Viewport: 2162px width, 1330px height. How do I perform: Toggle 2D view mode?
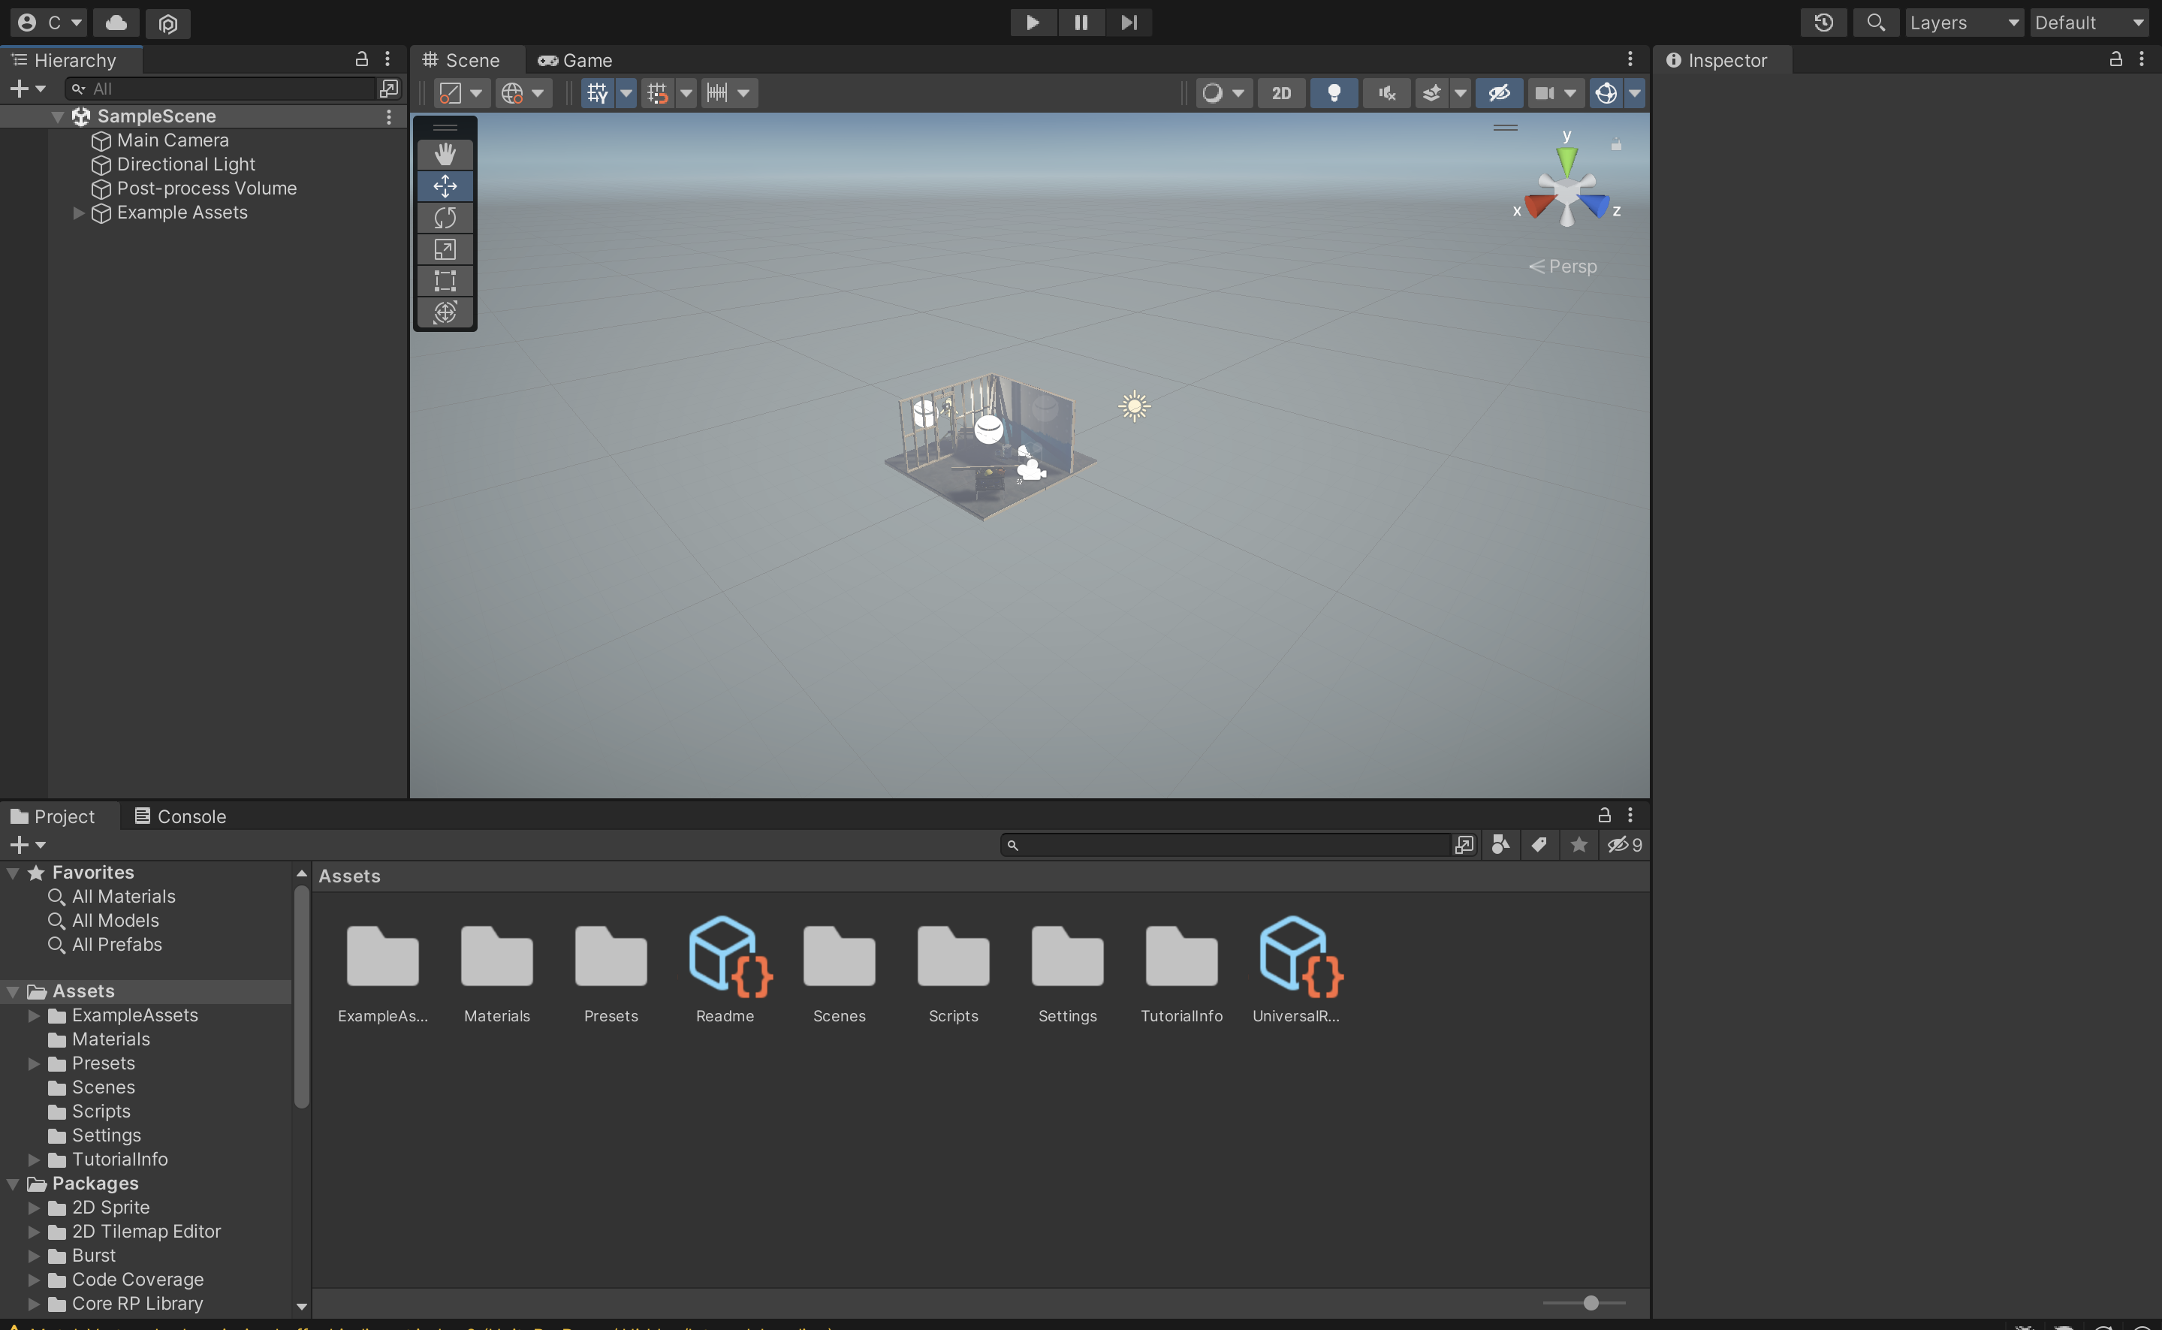tap(1282, 93)
